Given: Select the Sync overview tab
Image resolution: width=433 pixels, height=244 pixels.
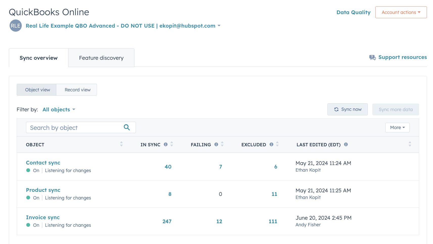Looking at the screenshot, I should point(38,58).
